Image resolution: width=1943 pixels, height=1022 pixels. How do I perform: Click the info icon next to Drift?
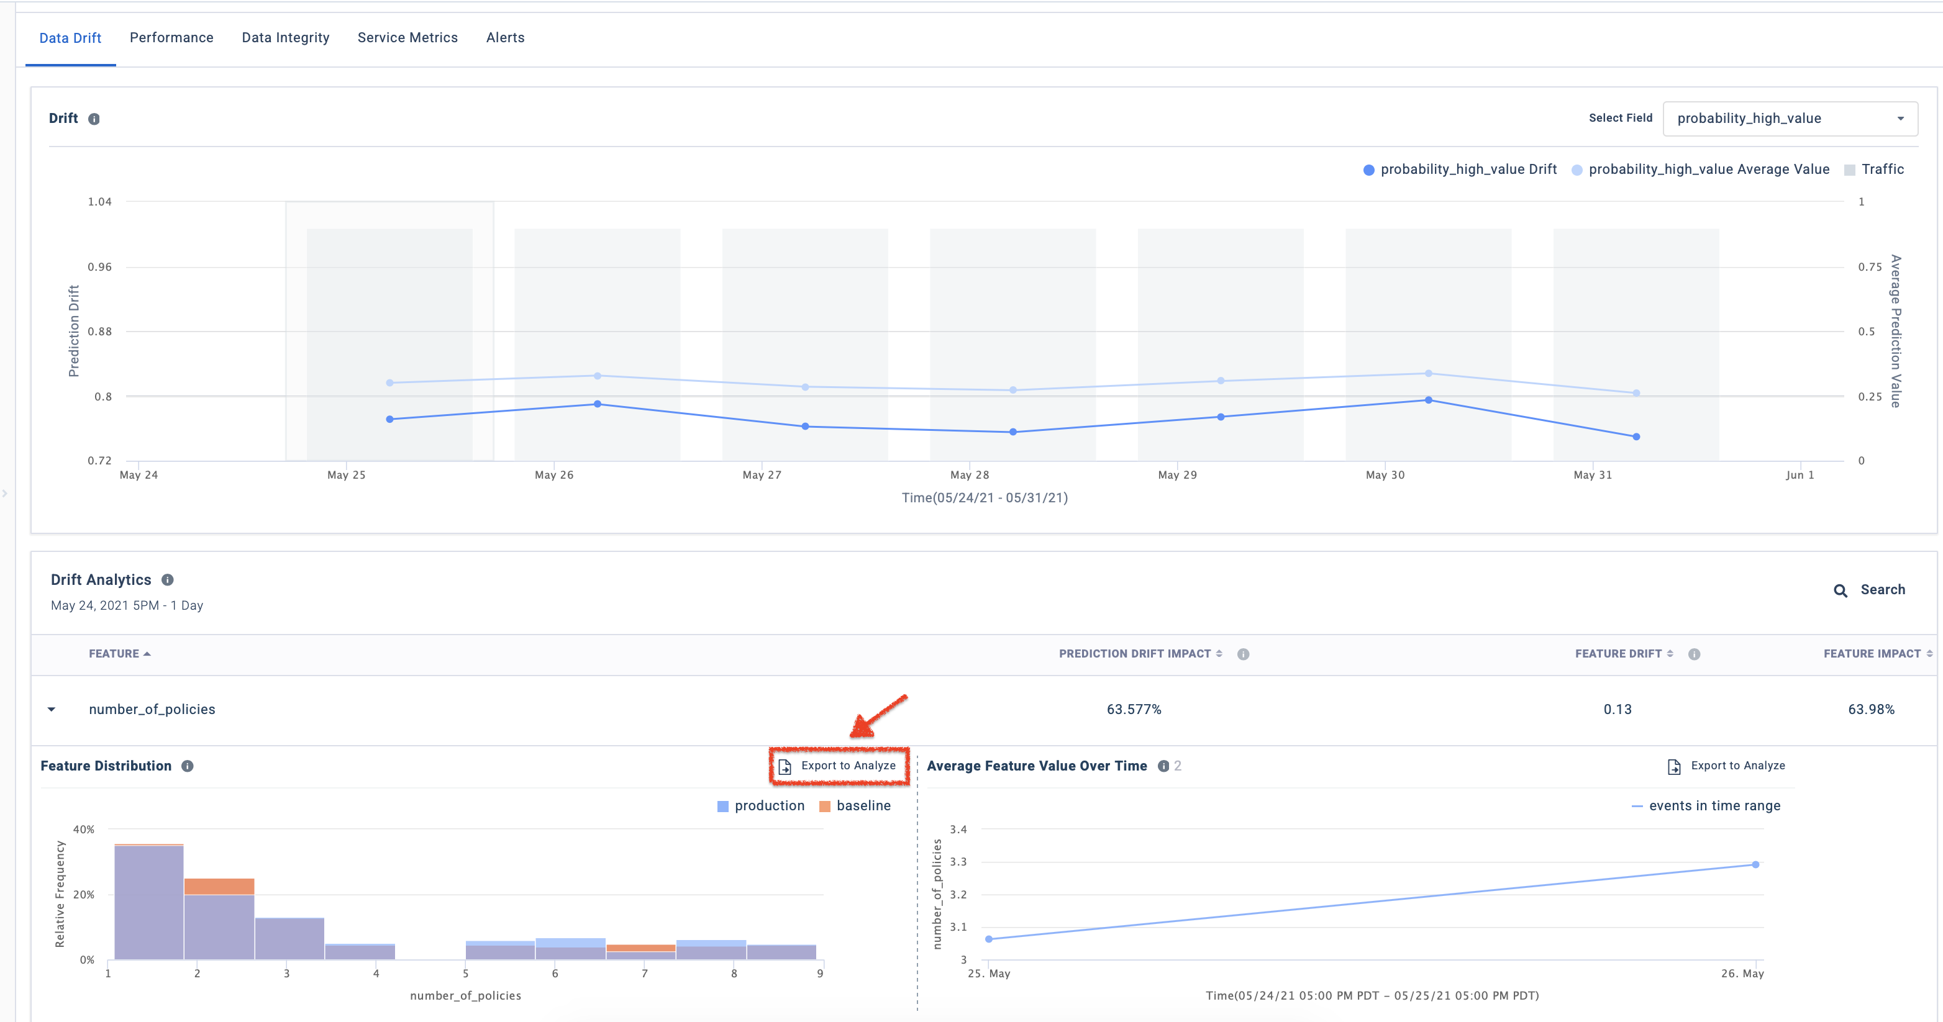tap(94, 119)
